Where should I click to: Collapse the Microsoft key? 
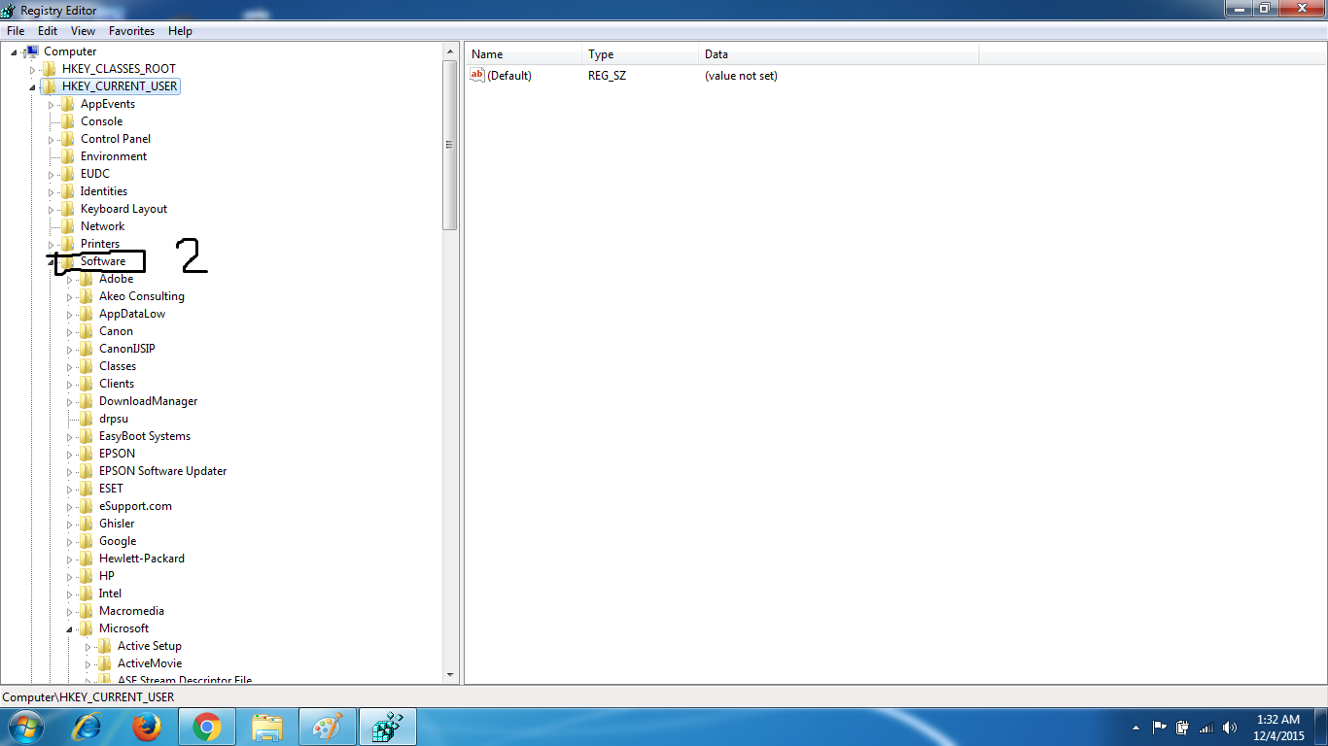point(70,628)
